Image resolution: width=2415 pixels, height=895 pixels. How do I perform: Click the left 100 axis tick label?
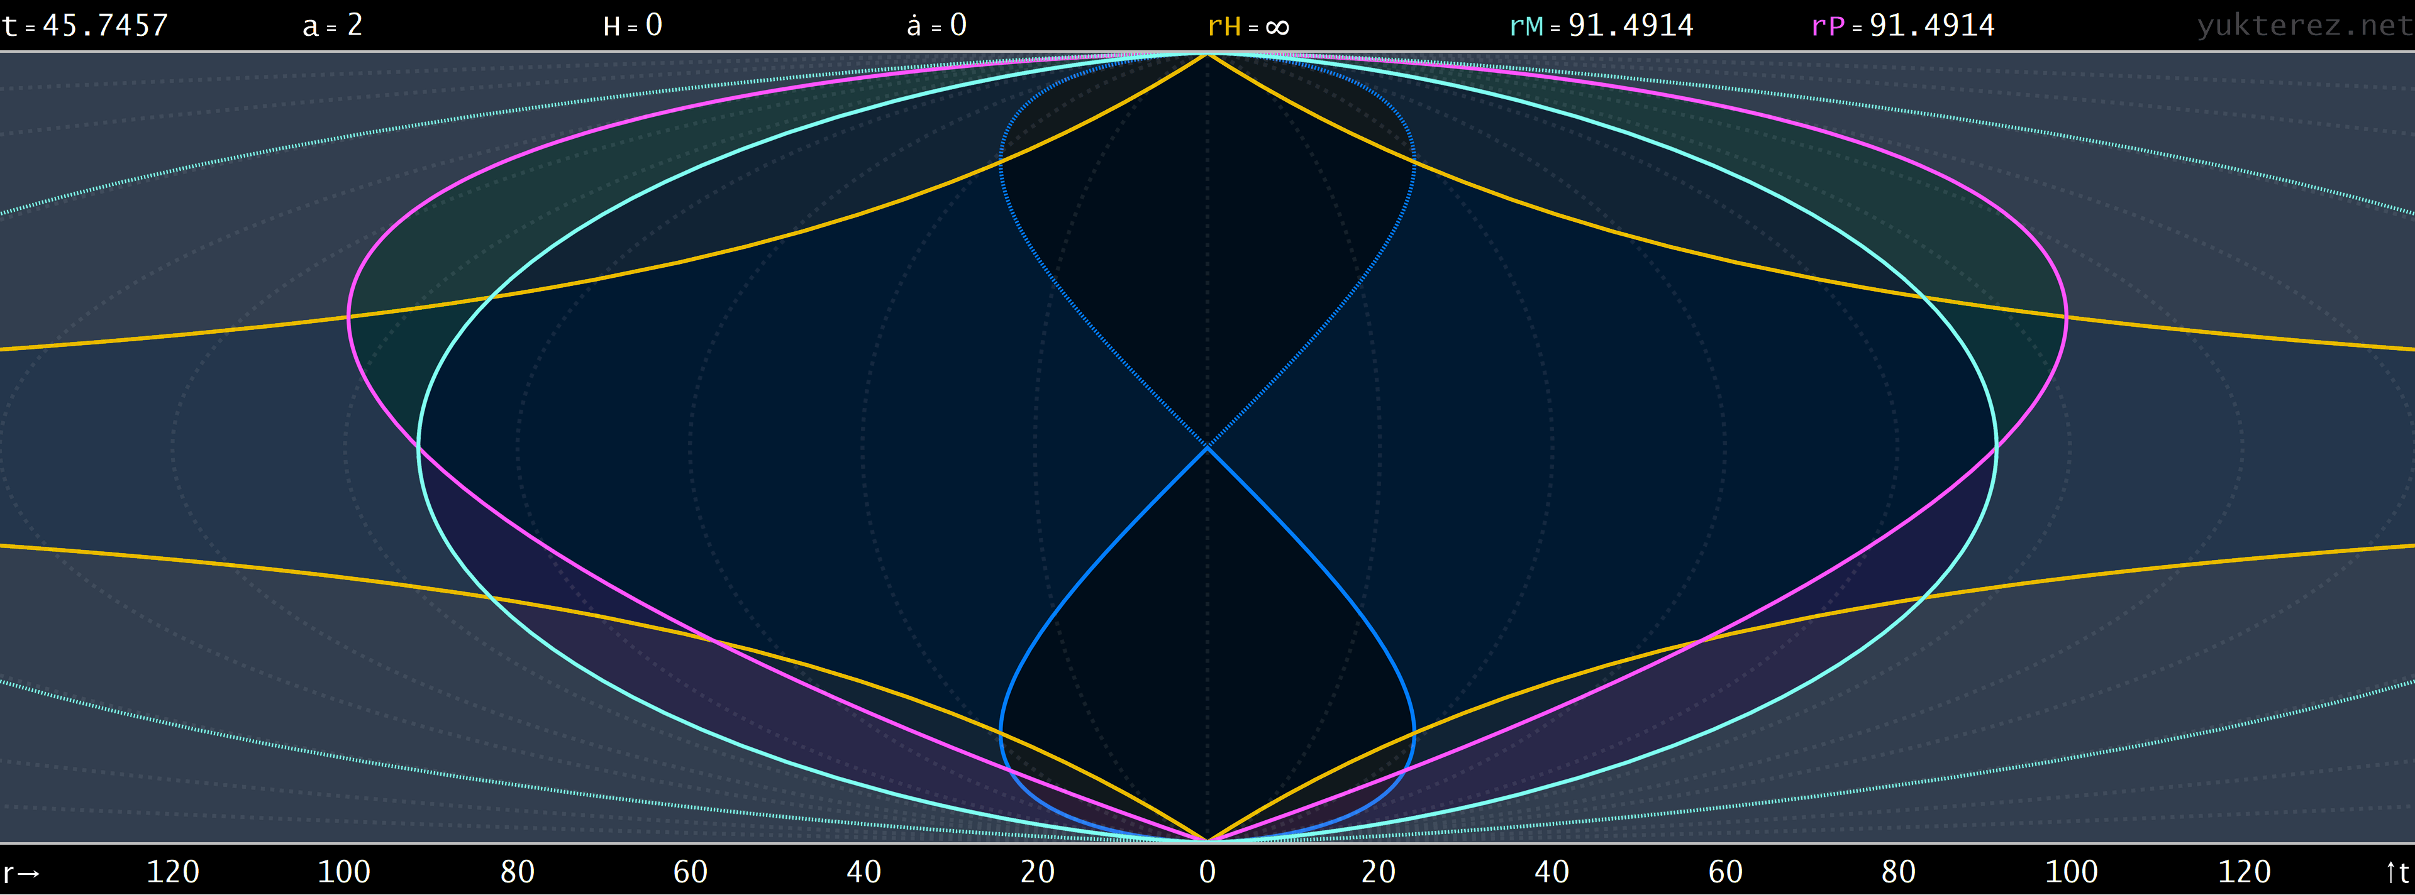pos(344,872)
